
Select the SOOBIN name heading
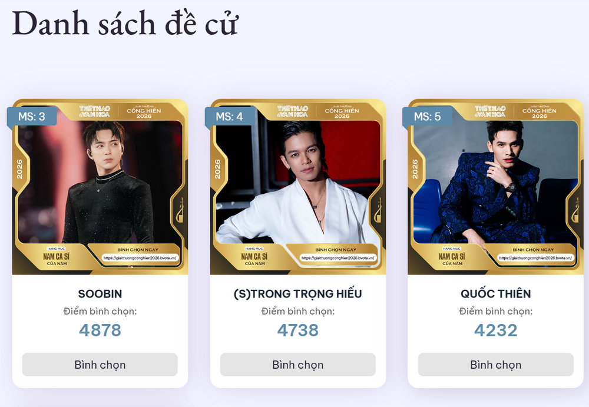[x=100, y=293]
